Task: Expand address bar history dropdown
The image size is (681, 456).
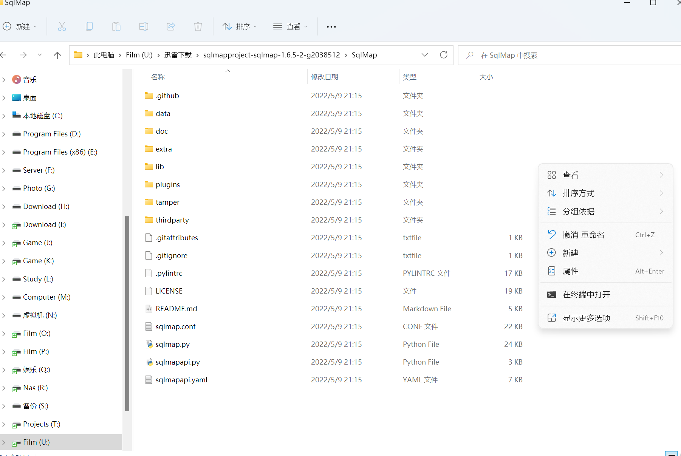Action: click(425, 55)
